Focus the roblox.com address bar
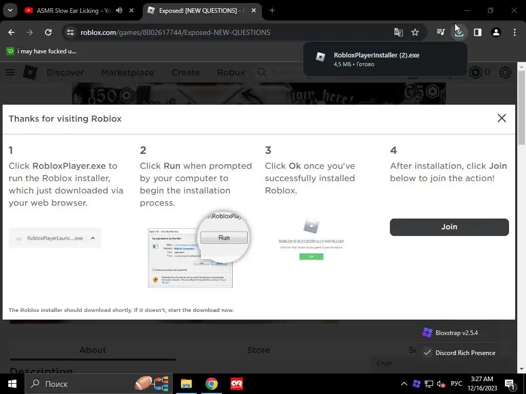 (x=175, y=32)
